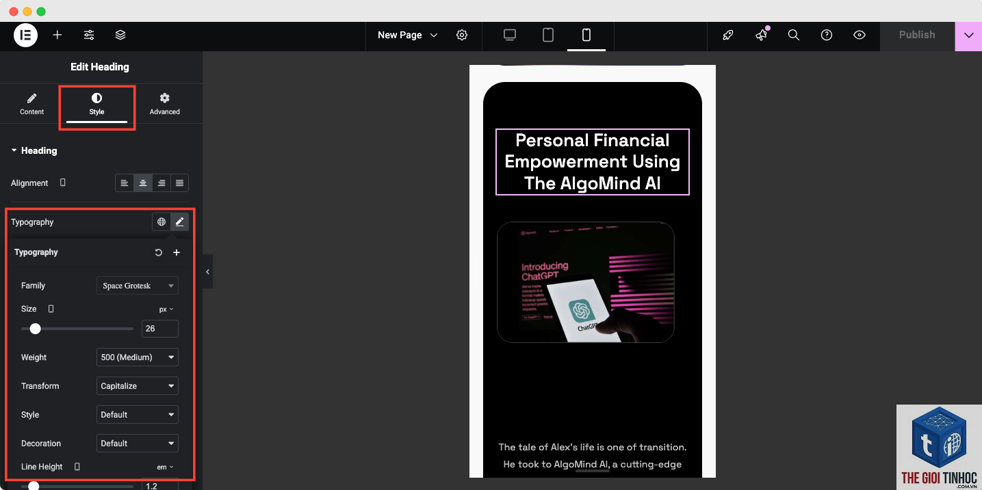The image size is (982, 490).
Task: Switch to desktop device preview
Action: [510, 35]
